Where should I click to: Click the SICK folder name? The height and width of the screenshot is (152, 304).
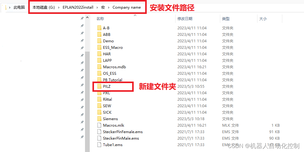(x=107, y=112)
